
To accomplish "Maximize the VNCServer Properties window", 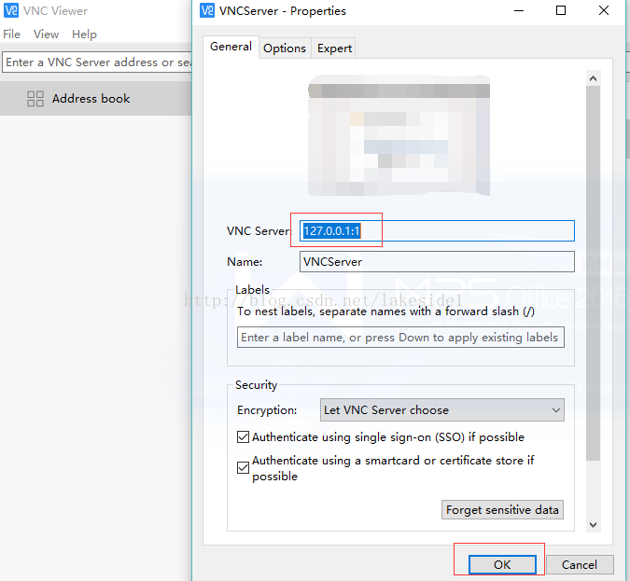I will click(x=561, y=11).
